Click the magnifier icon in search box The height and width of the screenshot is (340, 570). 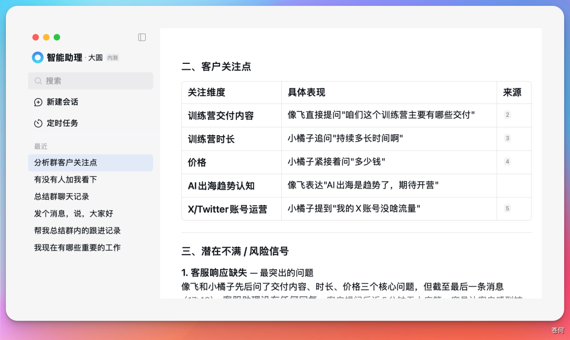[x=38, y=81]
